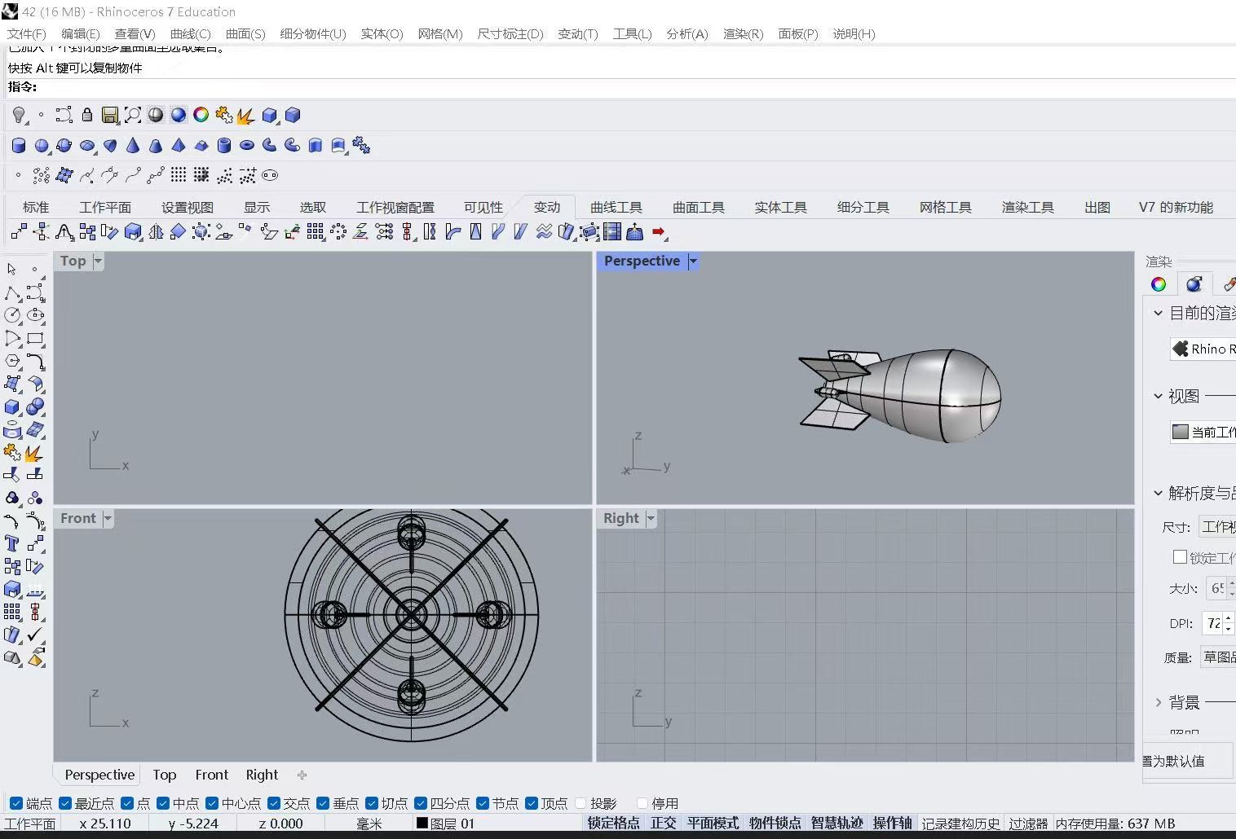Screen dimensions: 1236x839
Task: Collapse the 解析度 section
Action: coord(1158,493)
